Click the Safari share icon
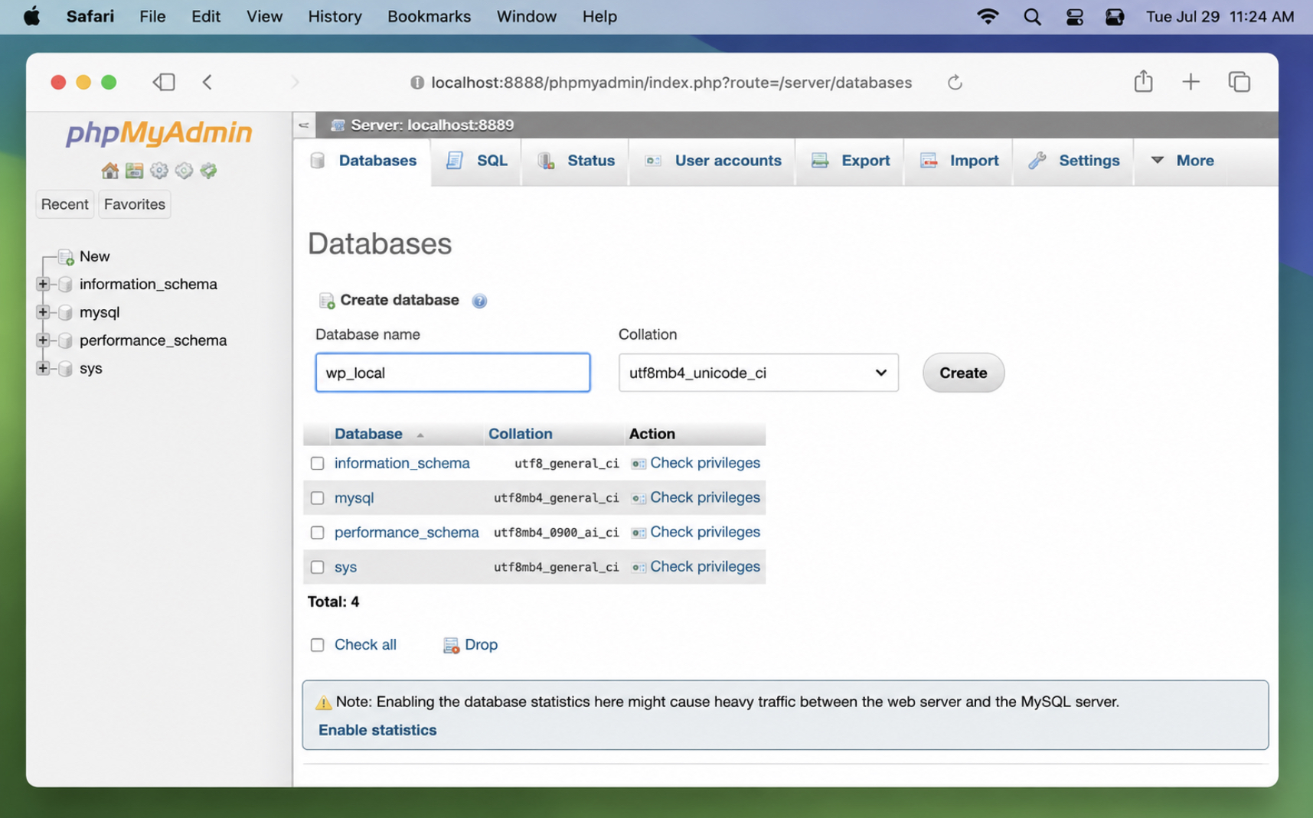This screenshot has width=1313, height=818. 1143,81
